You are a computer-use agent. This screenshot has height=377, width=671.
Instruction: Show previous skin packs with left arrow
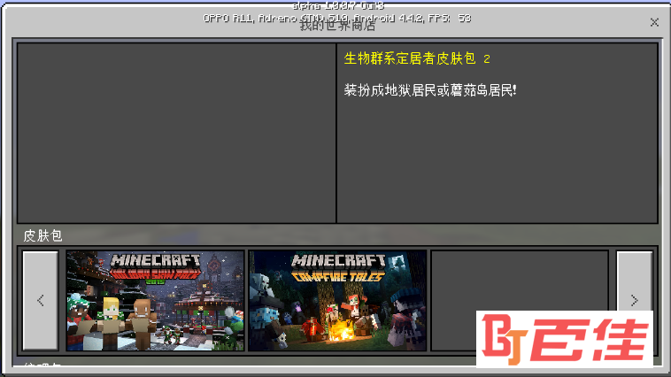coord(41,300)
